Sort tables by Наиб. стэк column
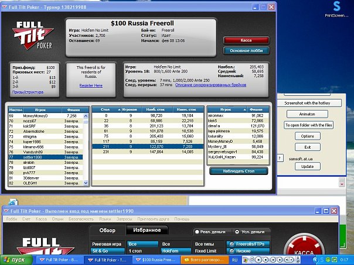Image resolution: width=354 pixels, height=265 pixels. coord(154,109)
